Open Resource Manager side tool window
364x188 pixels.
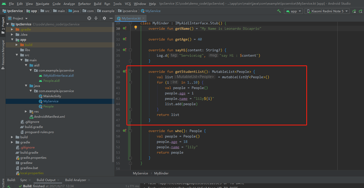(x=3, y=54)
